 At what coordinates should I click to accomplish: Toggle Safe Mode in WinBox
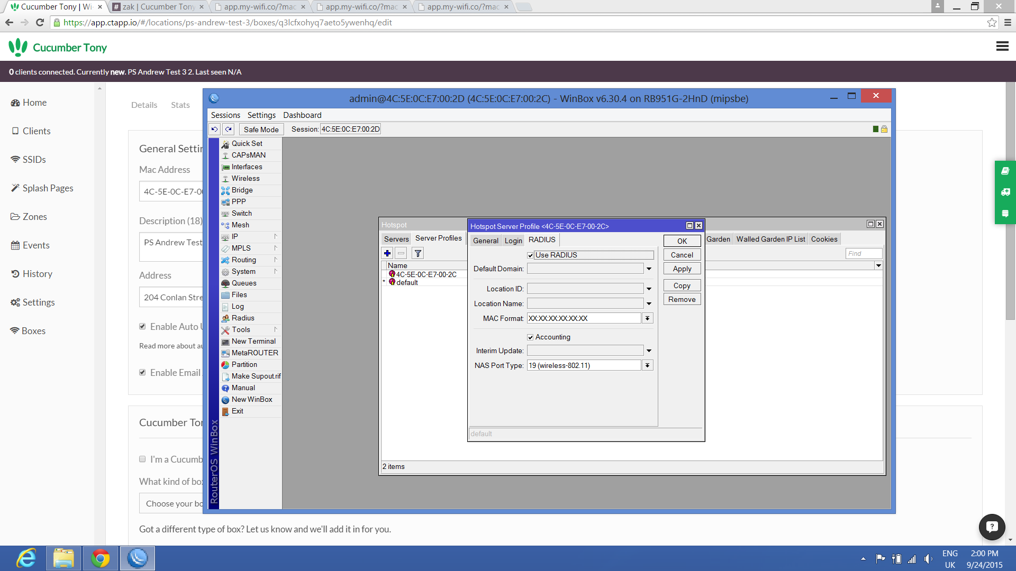pyautogui.click(x=261, y=129)
